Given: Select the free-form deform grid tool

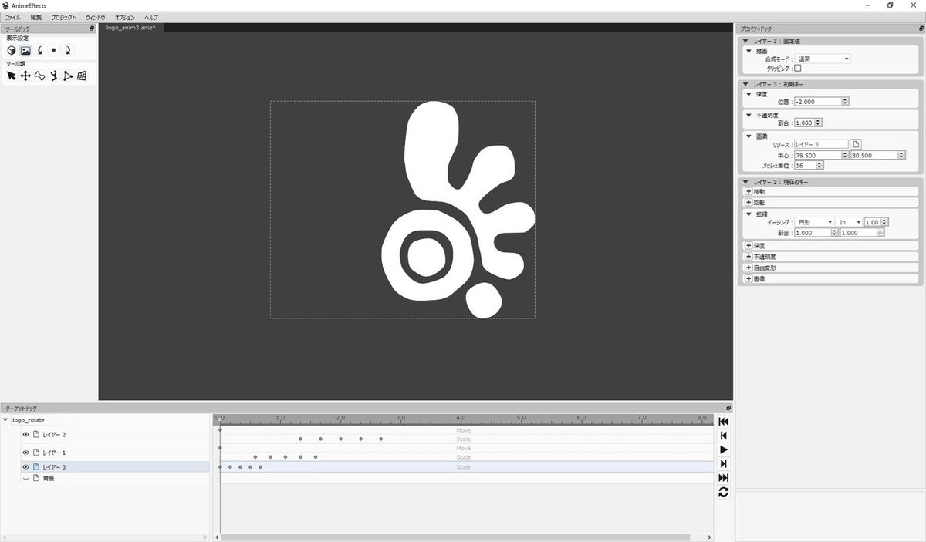Looking at the screenshot, I should coord(82,76).
